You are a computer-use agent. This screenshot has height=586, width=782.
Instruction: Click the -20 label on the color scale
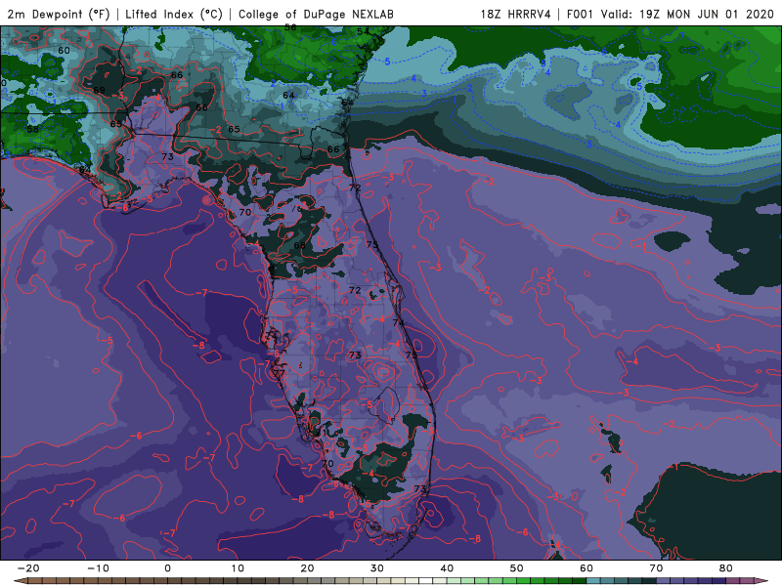28,568
